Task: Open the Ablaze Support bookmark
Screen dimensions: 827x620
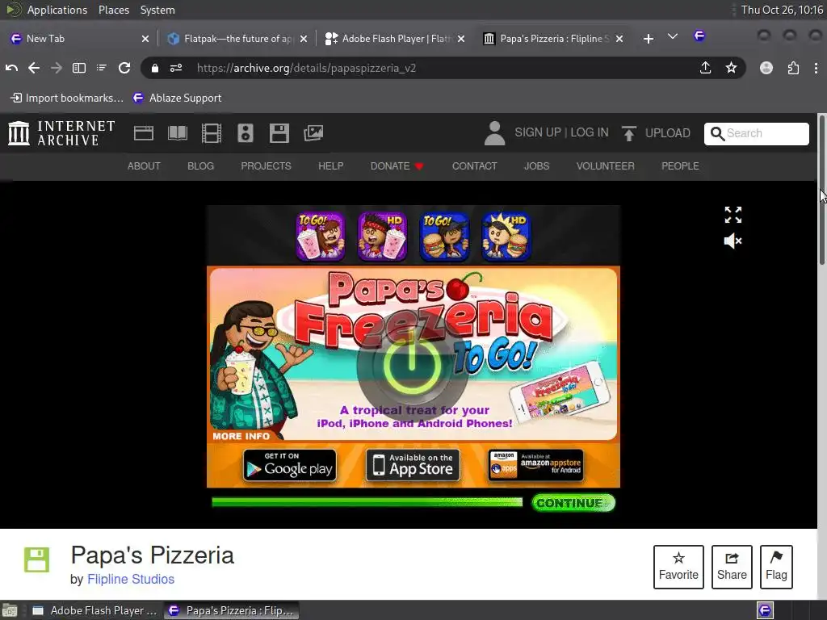Action: click(177, 98)
